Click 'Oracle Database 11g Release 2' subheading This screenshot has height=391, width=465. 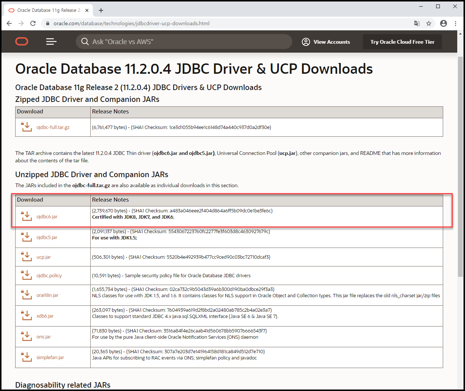[138, 87]
